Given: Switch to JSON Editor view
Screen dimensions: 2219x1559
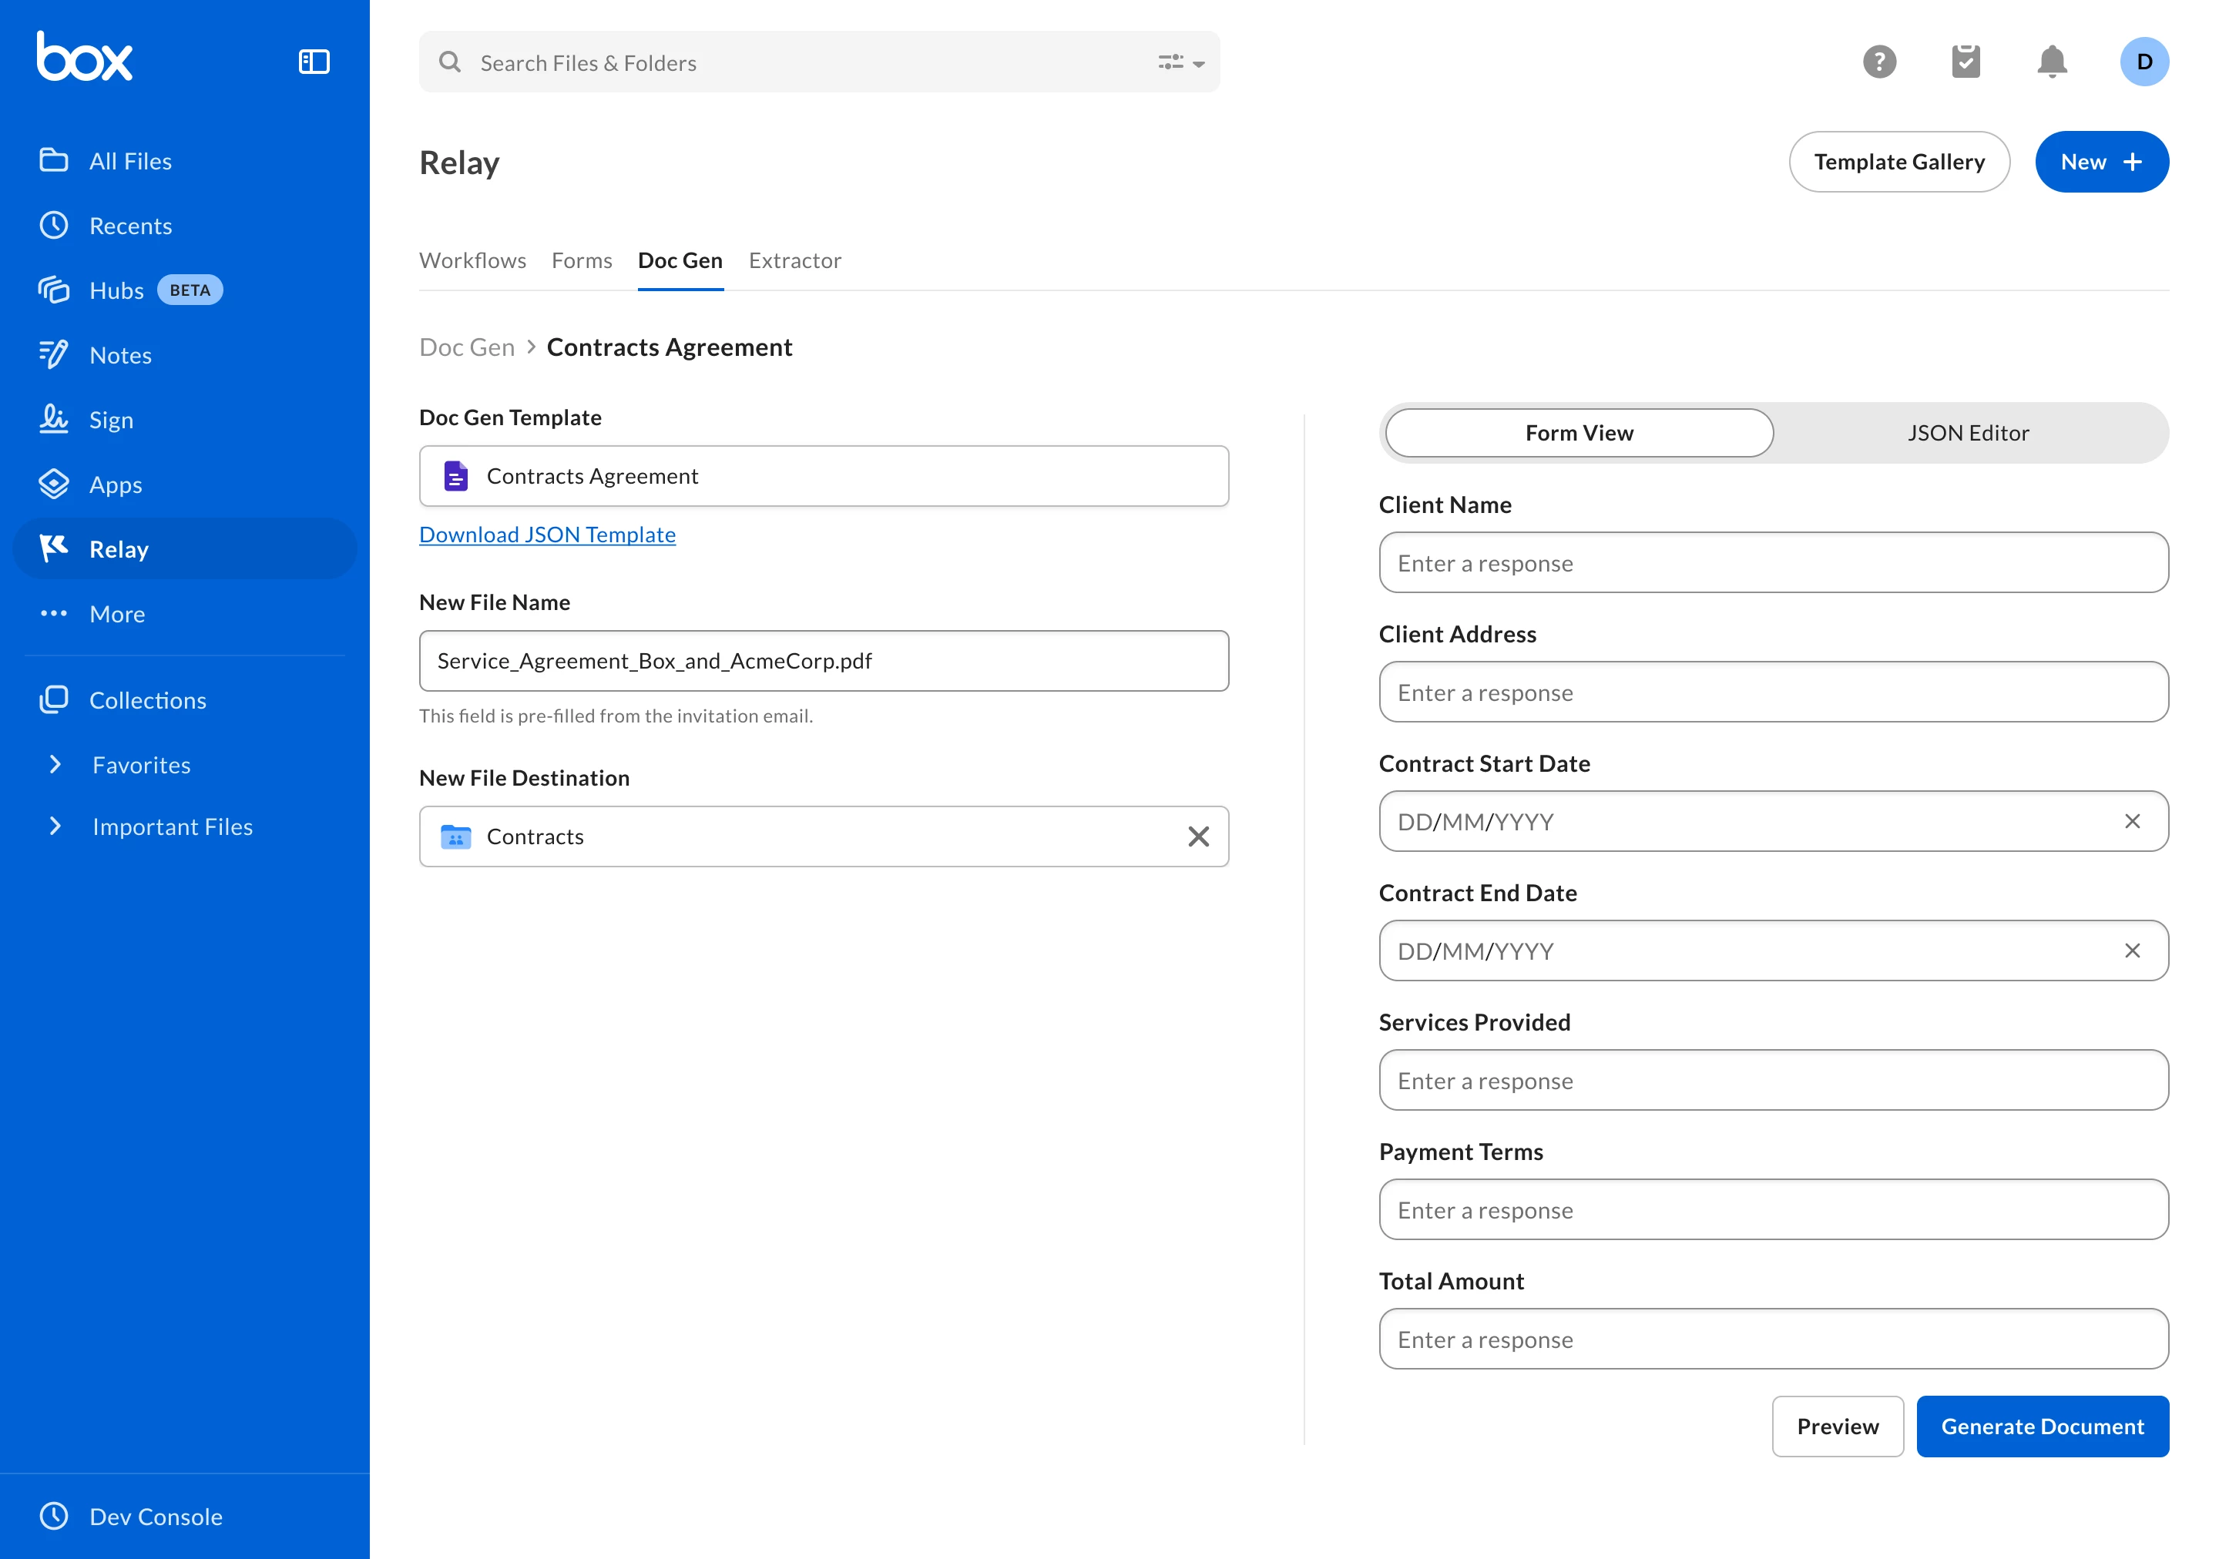Looking at the screenshot, I should point(1967,433).
